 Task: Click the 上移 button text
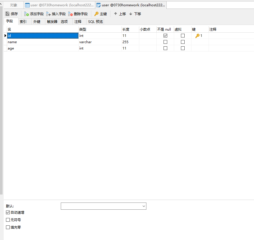tap(122, 14)
